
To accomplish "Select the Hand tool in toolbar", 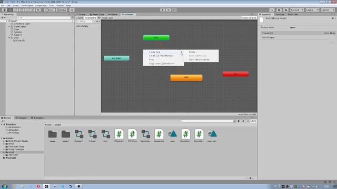I will click(x=4, y=10).
